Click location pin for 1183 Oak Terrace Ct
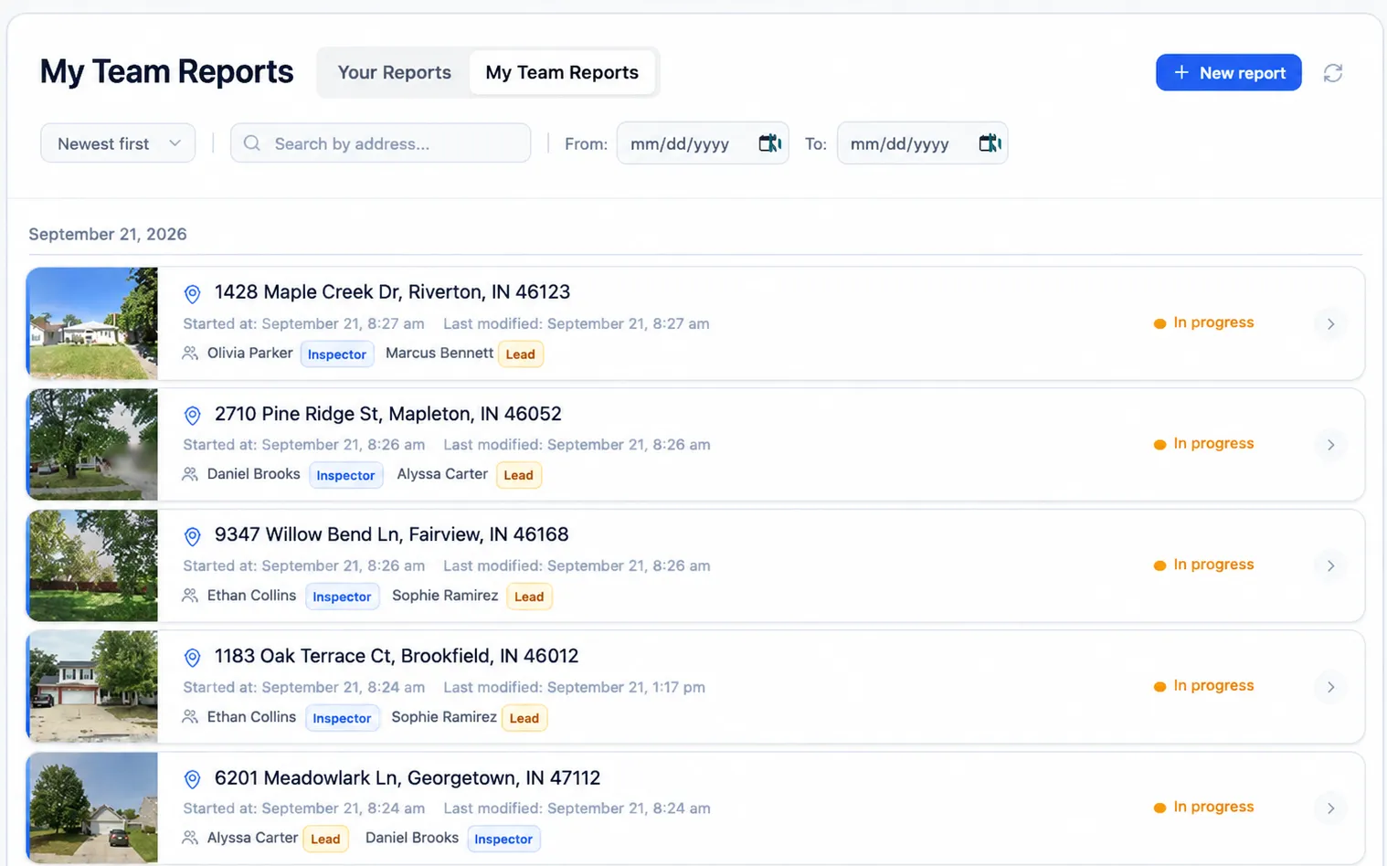The width and height of the screenshot is (1387, 866). point(192,657)
